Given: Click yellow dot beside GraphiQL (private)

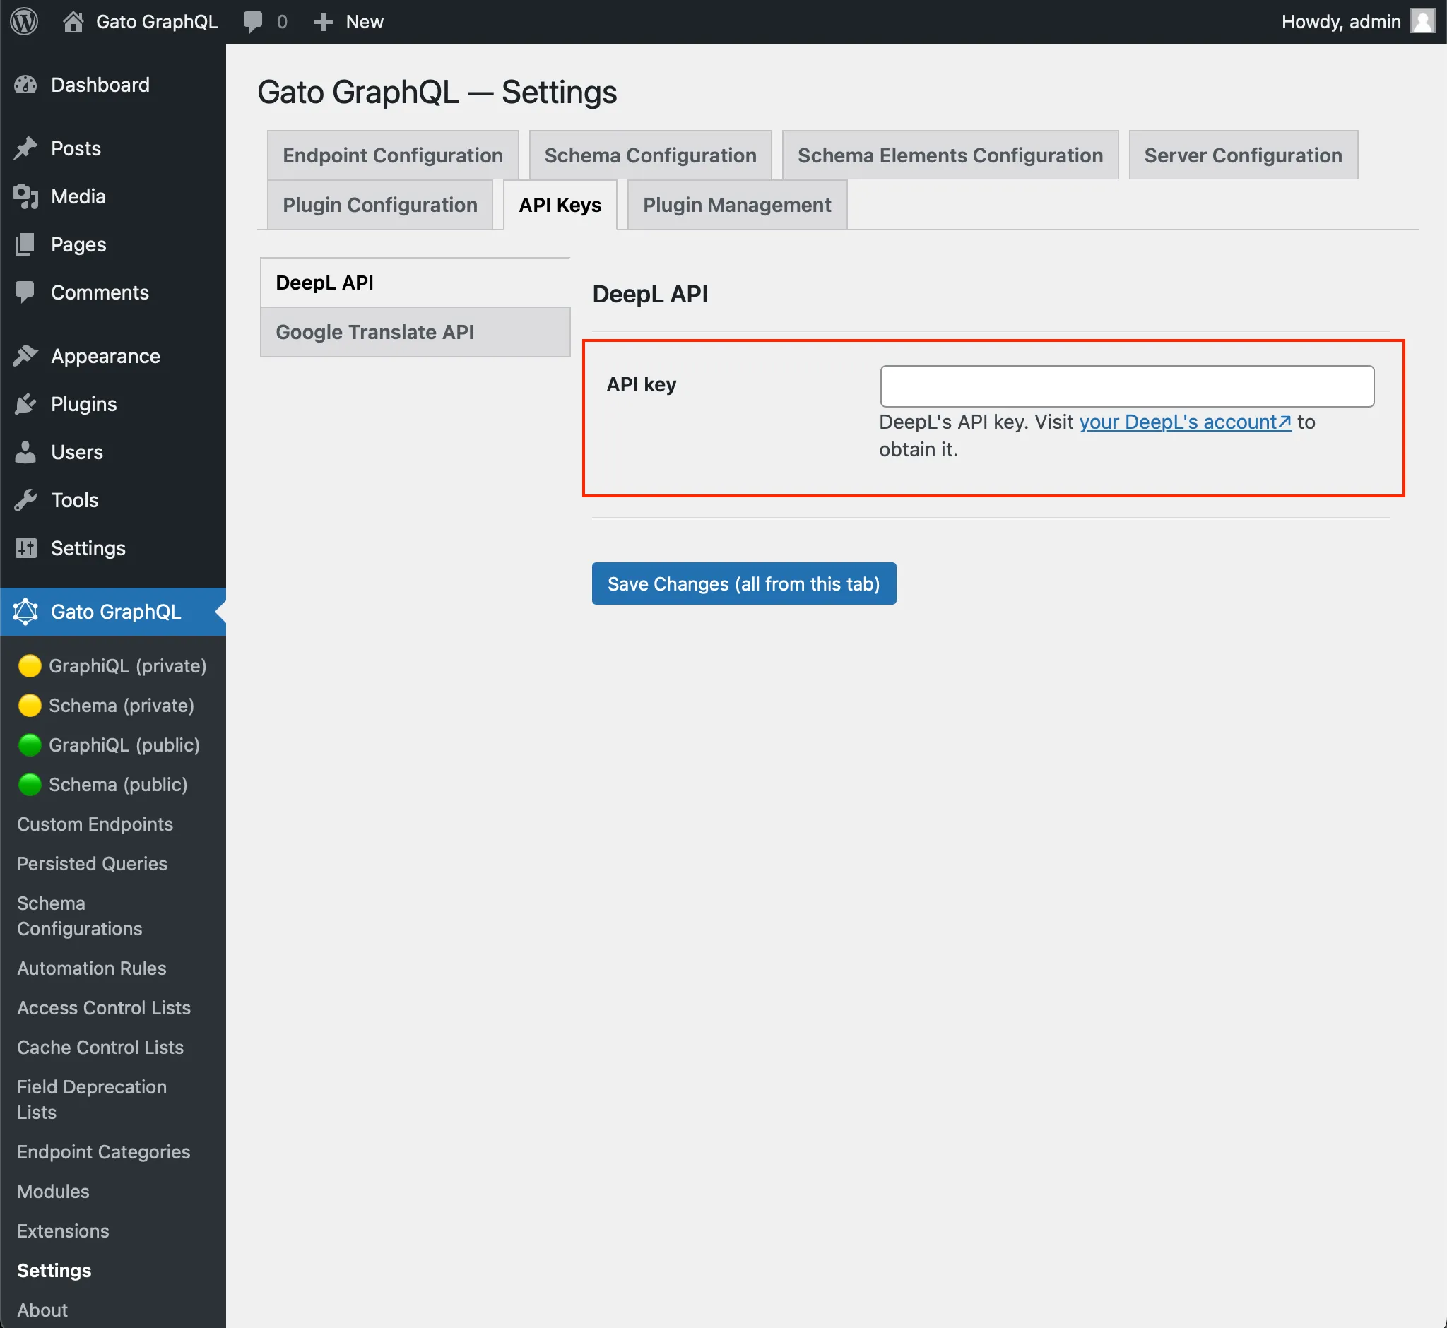Looking at the screenshot, I should [30, 665].
